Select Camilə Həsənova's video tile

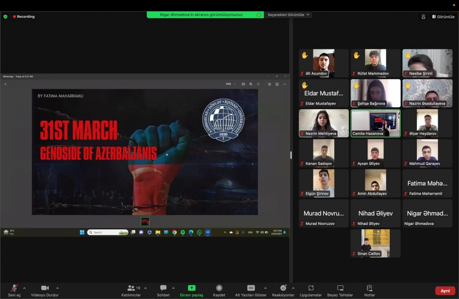pos(376,123)
